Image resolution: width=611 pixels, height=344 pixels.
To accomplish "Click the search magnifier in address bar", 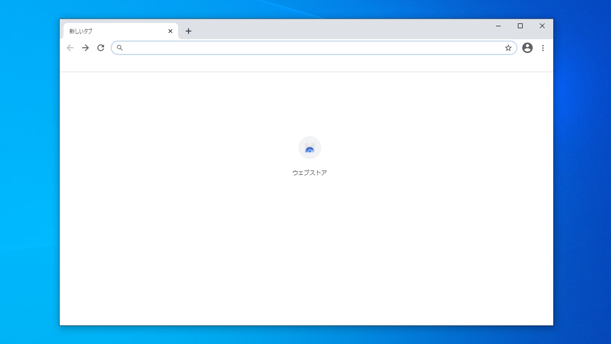I will (120, 48).
